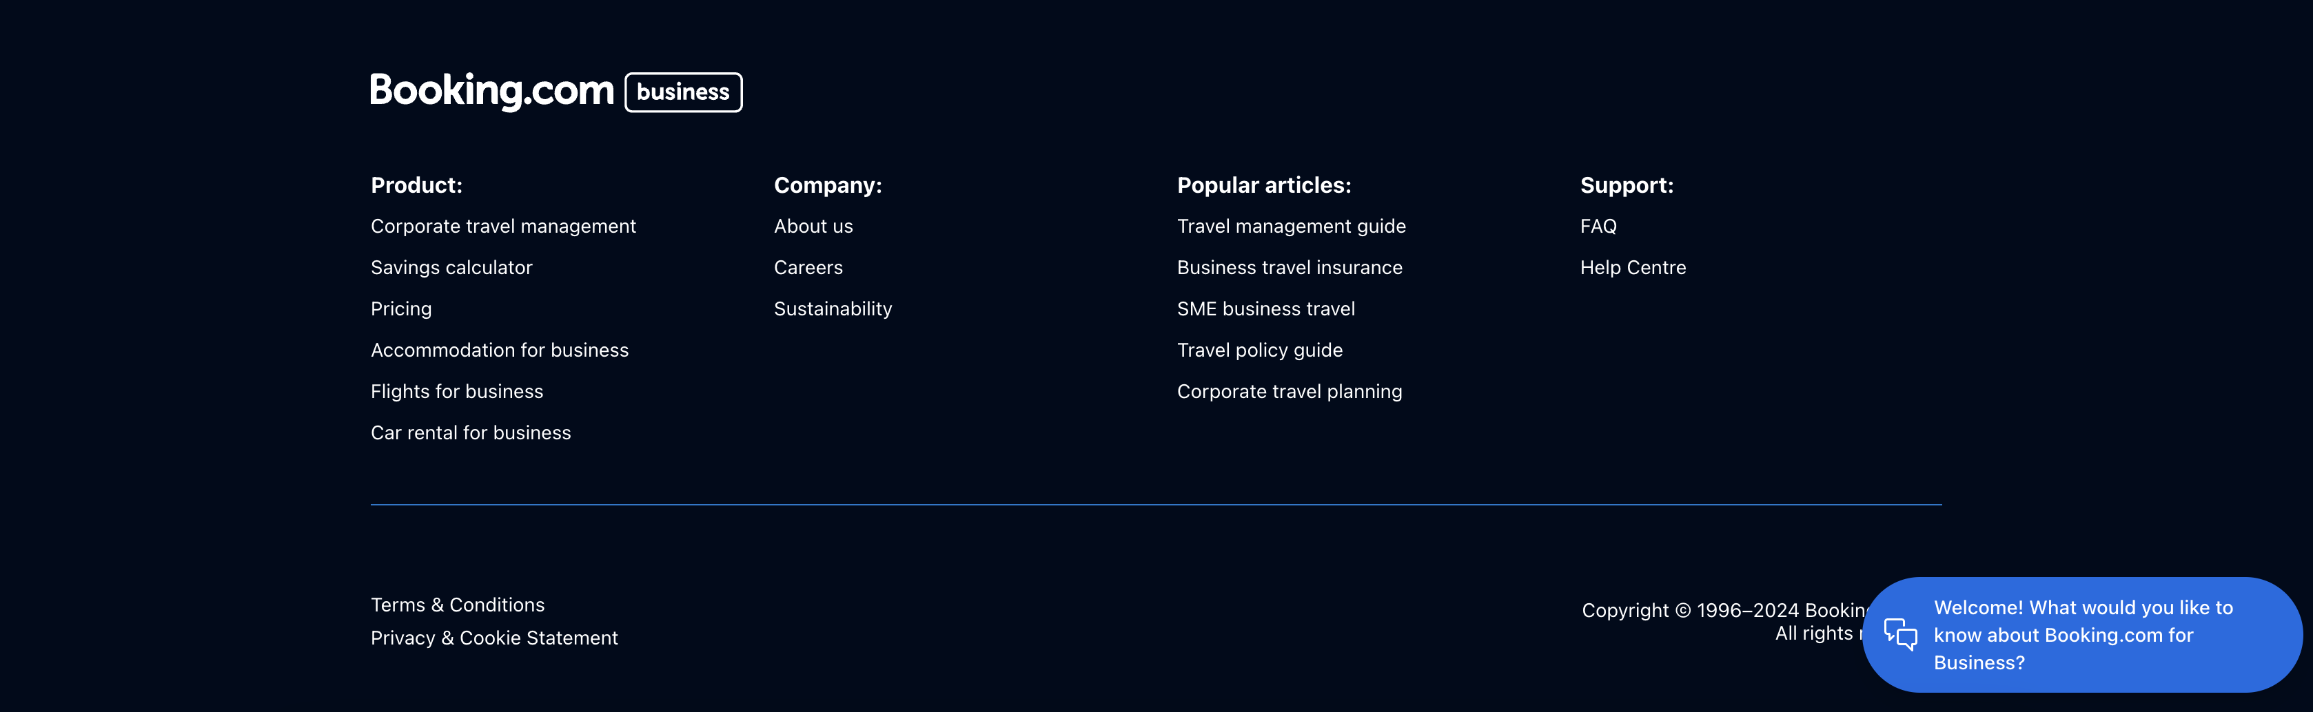The width and height of the screenshot is (2313, 712).
Task: Visit the About us page
Action: coord(813,226)
